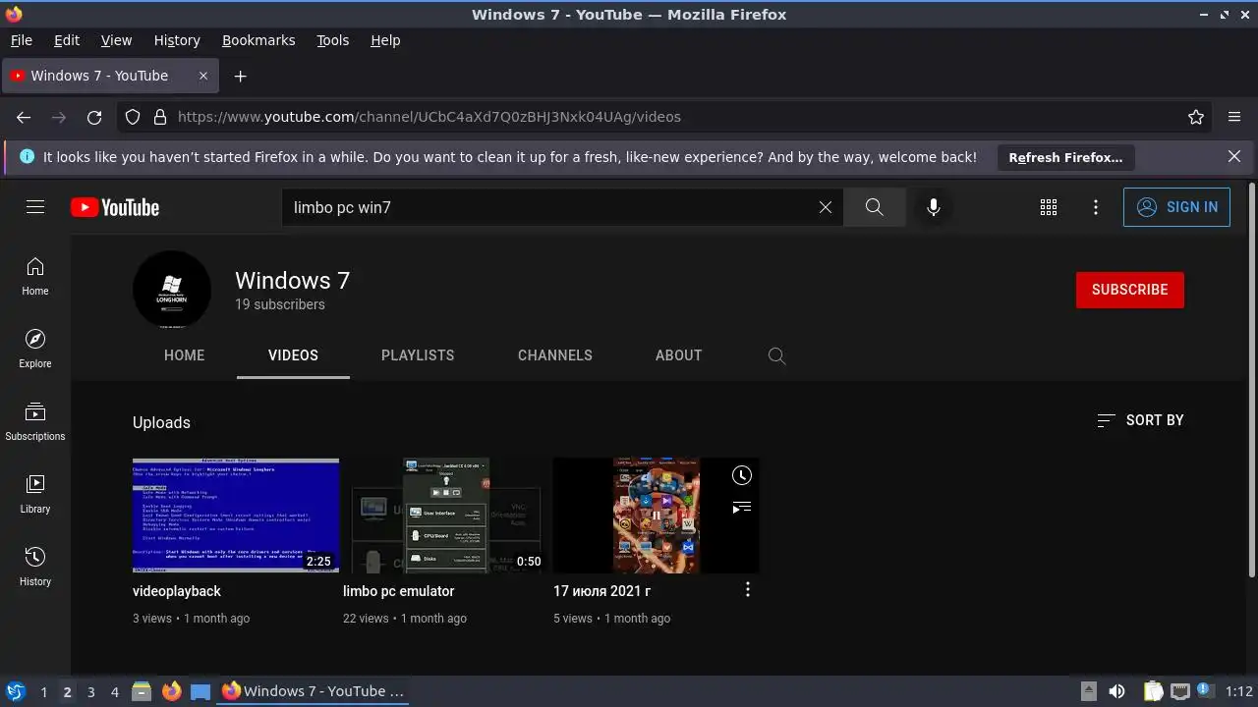Open the View menu
1258x707 pixels.
[x=116, y=40]
